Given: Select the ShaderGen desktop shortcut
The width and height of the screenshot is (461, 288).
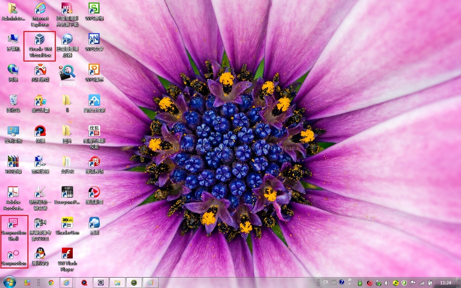Looking at the screenshot, I should [x=67, y=226].
